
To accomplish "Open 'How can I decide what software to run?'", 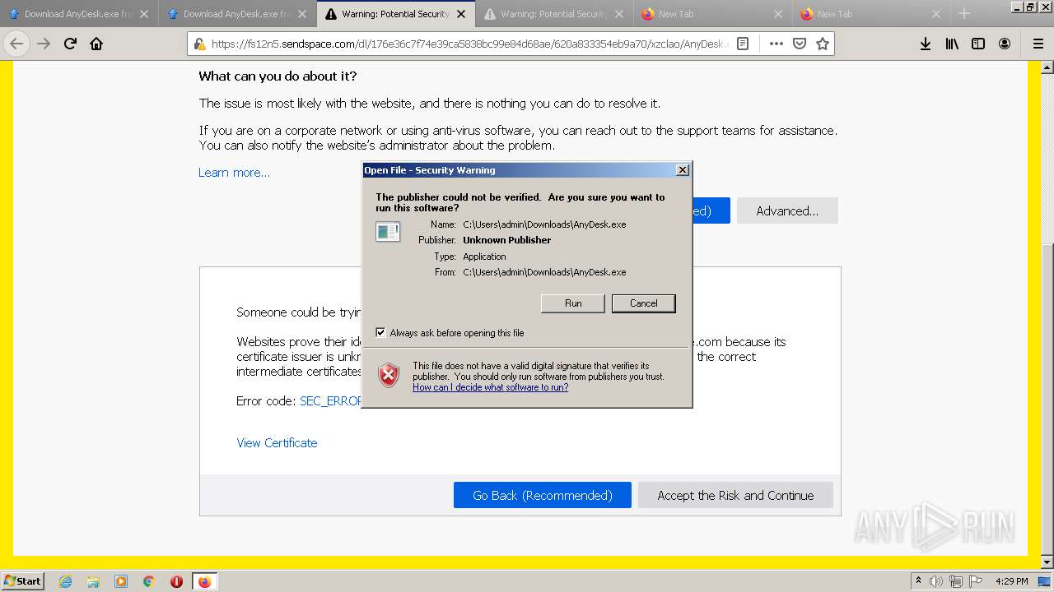I will (x=490, y=387).
